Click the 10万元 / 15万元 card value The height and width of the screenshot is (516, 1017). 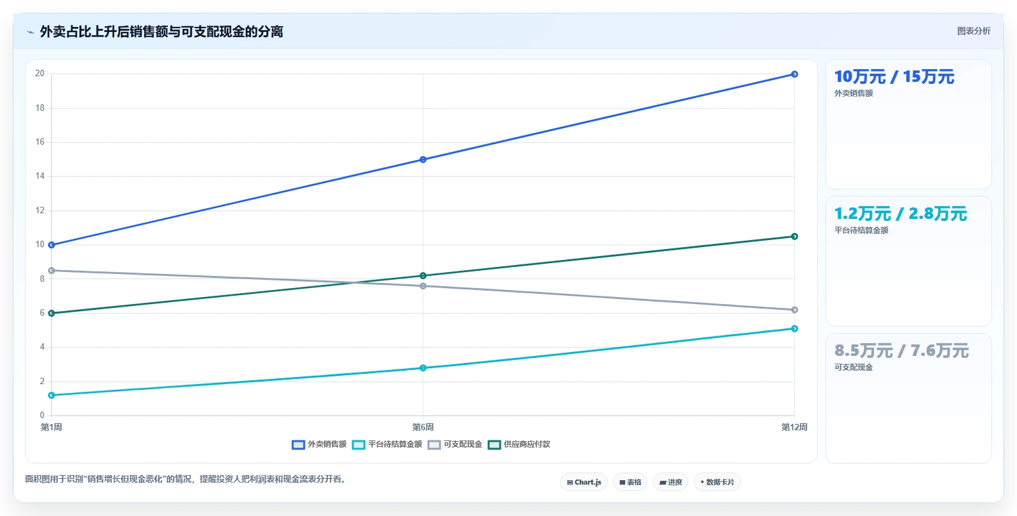894,77
